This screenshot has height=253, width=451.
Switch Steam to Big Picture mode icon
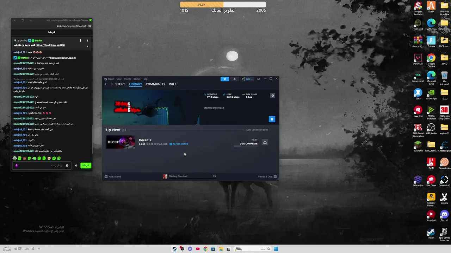click(x=258, y=79)
